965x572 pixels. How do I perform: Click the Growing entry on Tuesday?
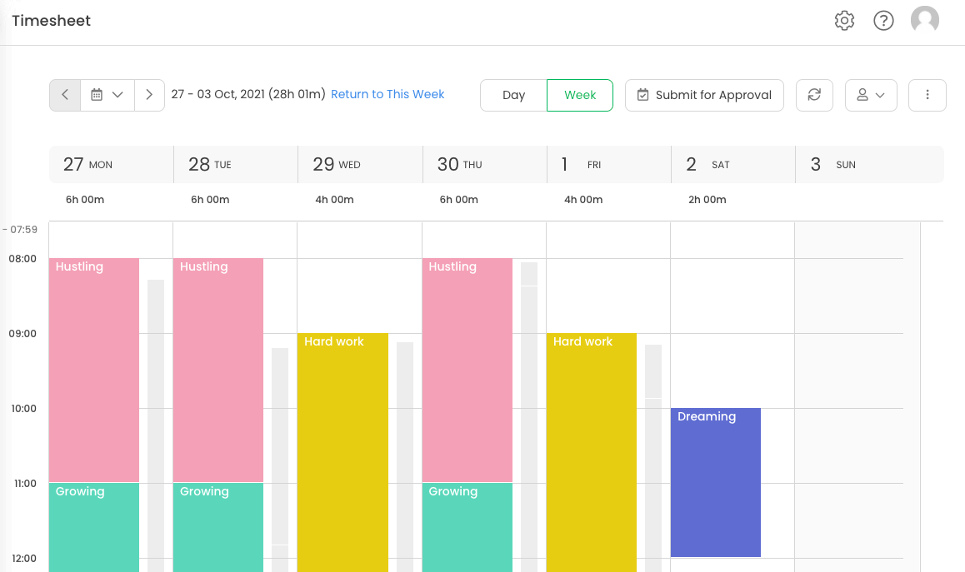(217, 525)
